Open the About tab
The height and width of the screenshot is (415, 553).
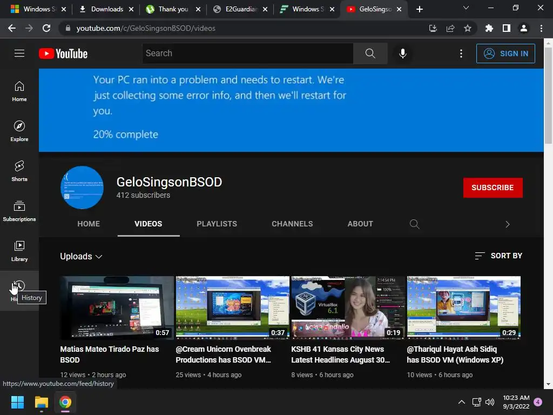(360, 224)
